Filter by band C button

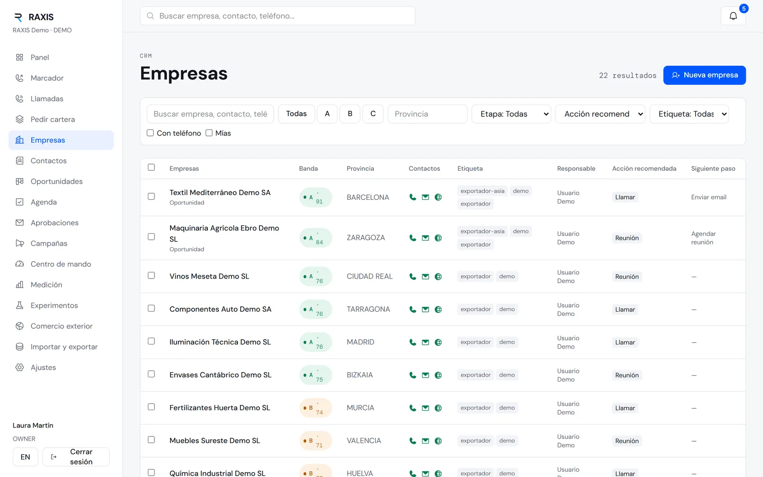pyautogui.click(x=373, y=114)
